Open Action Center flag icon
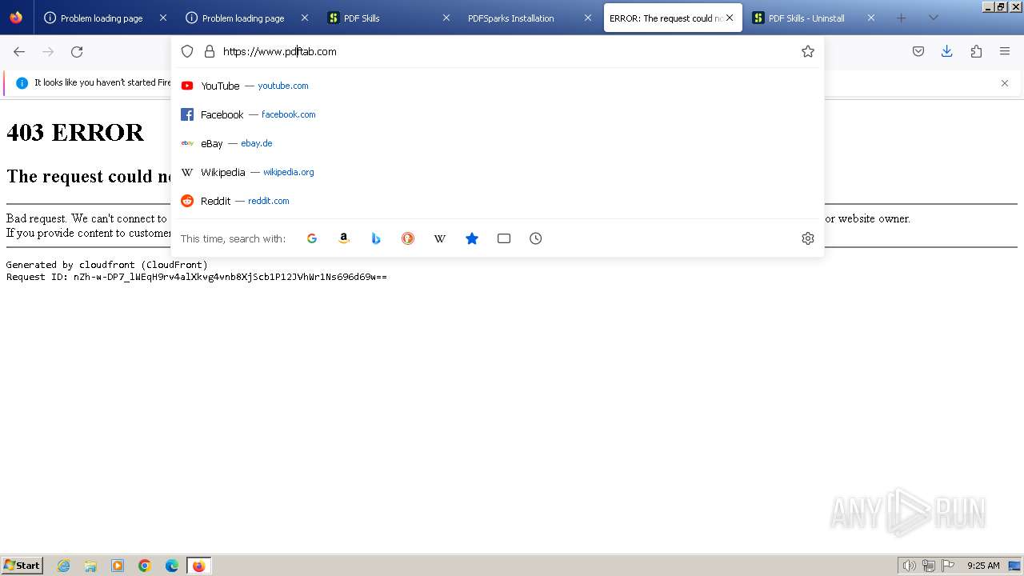This screenshot has width=1024, height=576. pos(948,566)
